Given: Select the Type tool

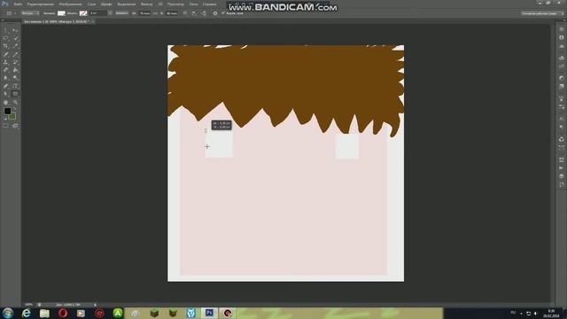Looking at the screenshot, I should pos(15,86).
